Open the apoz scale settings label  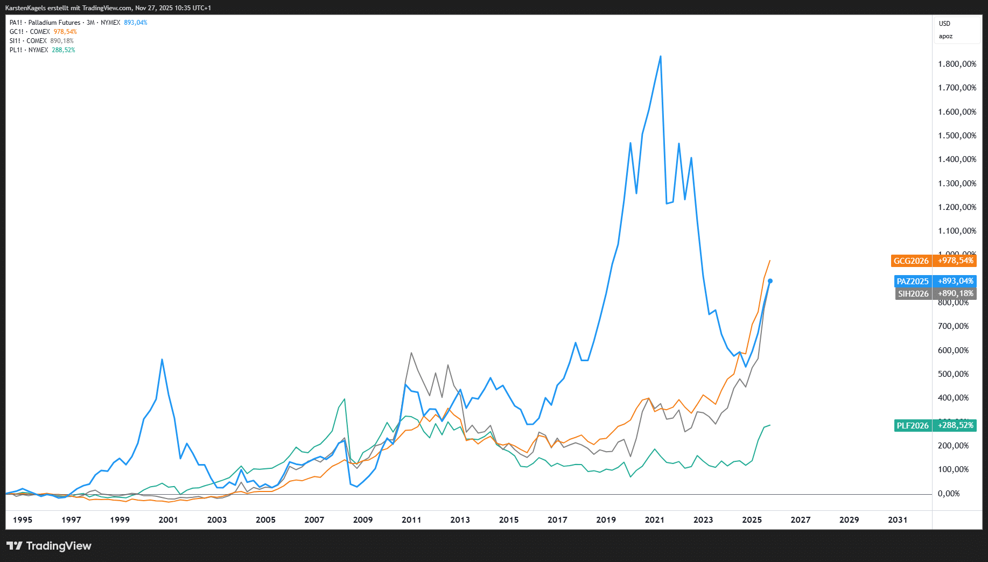[x=945, y=37]
